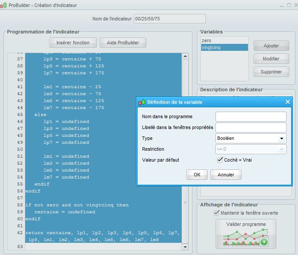Maximize the ProBuilder window
This screenshot has height=255, width=298.
(289, 5)
